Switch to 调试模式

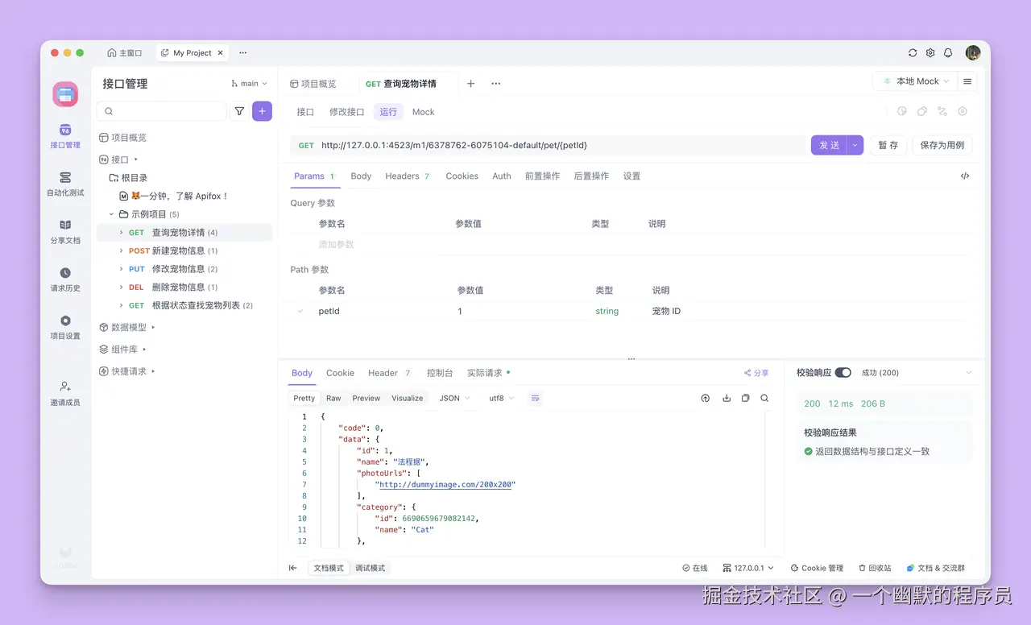[x=370, y=568]
